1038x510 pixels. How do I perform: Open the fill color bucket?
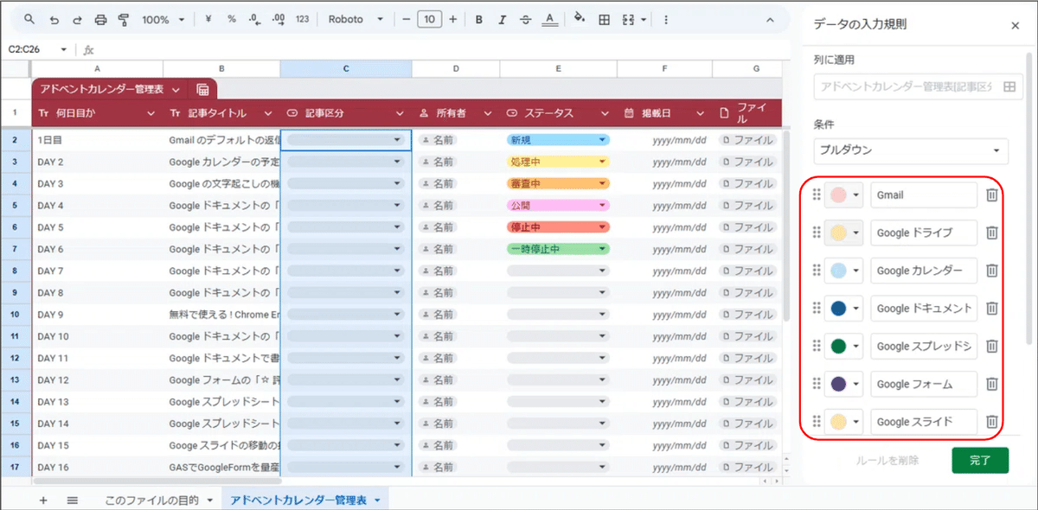[x=580, y=19]
